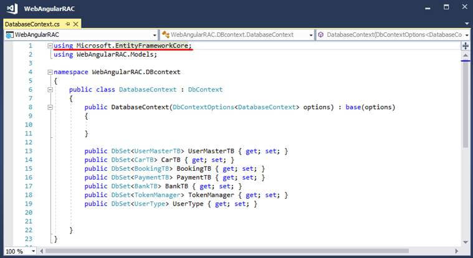This screenshot has width=473, height=258.
Task: Click 'base' keyword on line 8
Action: click(x=353, y=107)
